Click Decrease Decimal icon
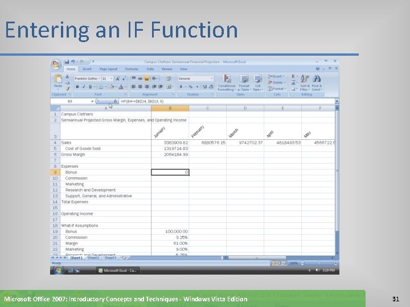The height and width of the screenshot is (307, 410). (211, 86)
